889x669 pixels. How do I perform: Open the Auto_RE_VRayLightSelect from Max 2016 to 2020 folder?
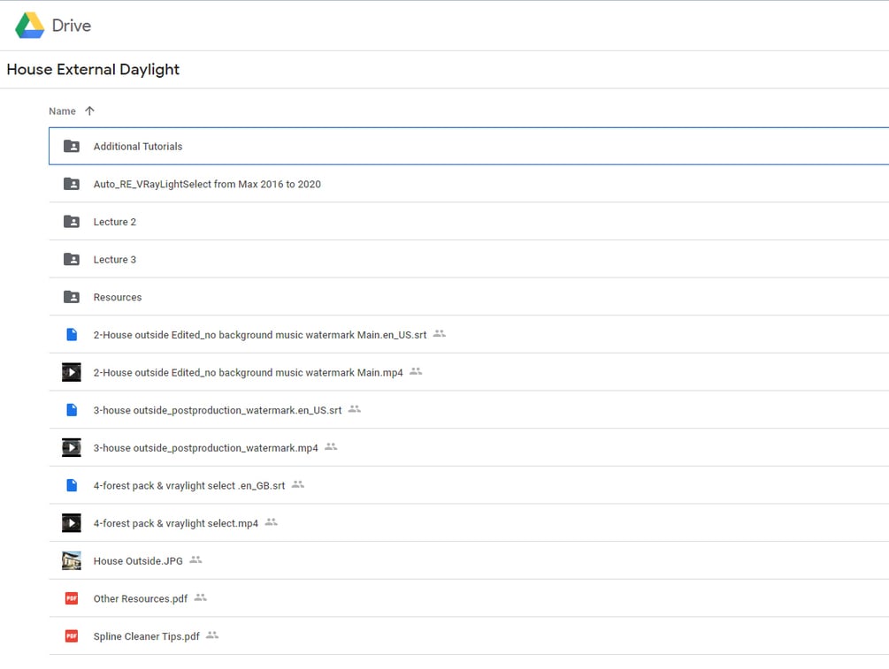click(x=207, y=185)
